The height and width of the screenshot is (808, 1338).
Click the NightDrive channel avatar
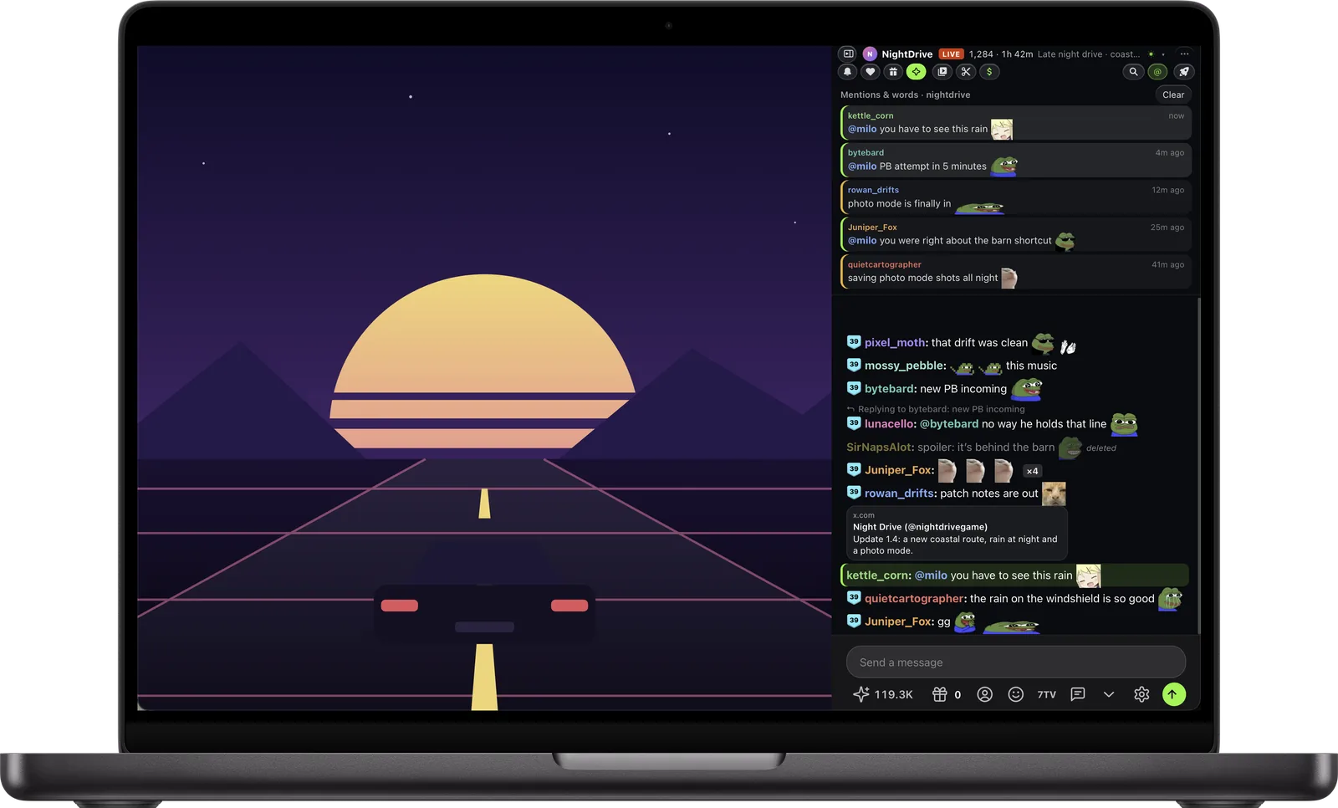pos(870,54)
